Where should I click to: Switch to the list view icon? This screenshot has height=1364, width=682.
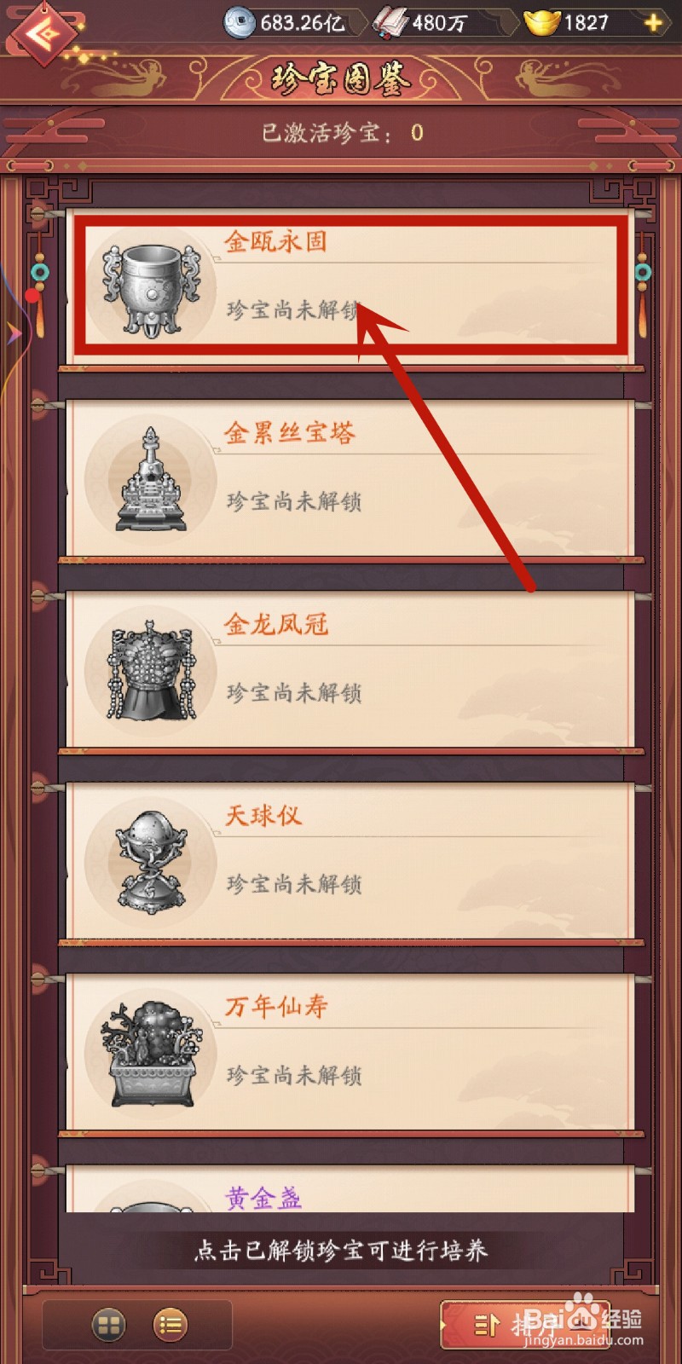point(170,1325)
